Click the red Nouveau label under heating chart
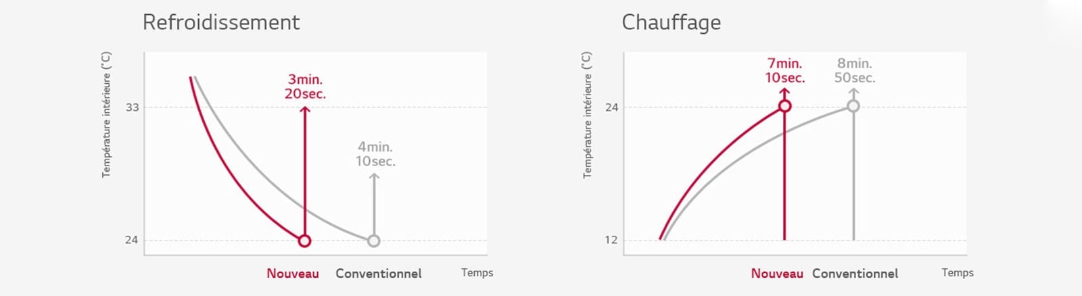 pos(777,274)
